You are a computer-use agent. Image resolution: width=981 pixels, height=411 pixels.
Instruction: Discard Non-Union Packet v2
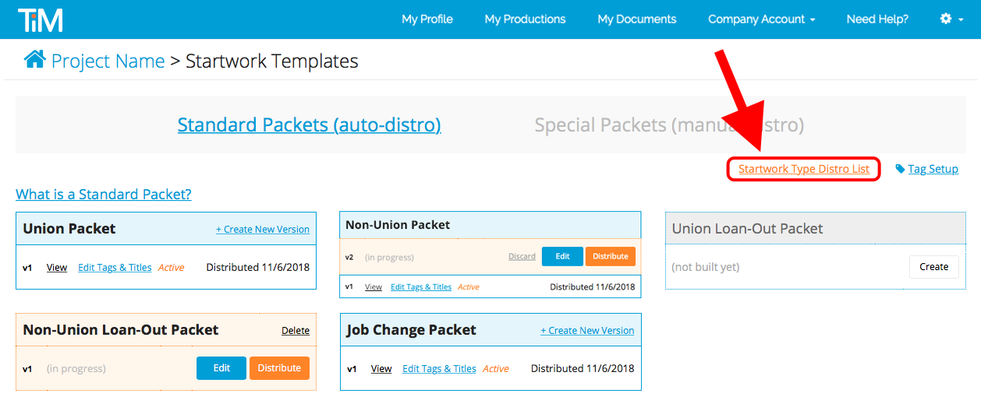(522, 256)
